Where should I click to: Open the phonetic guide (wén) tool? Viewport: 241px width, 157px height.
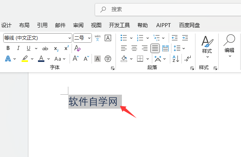tap(98, 38)
